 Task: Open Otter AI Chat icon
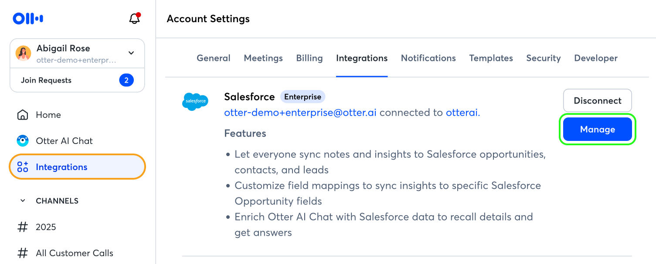[x=23, y=141]
